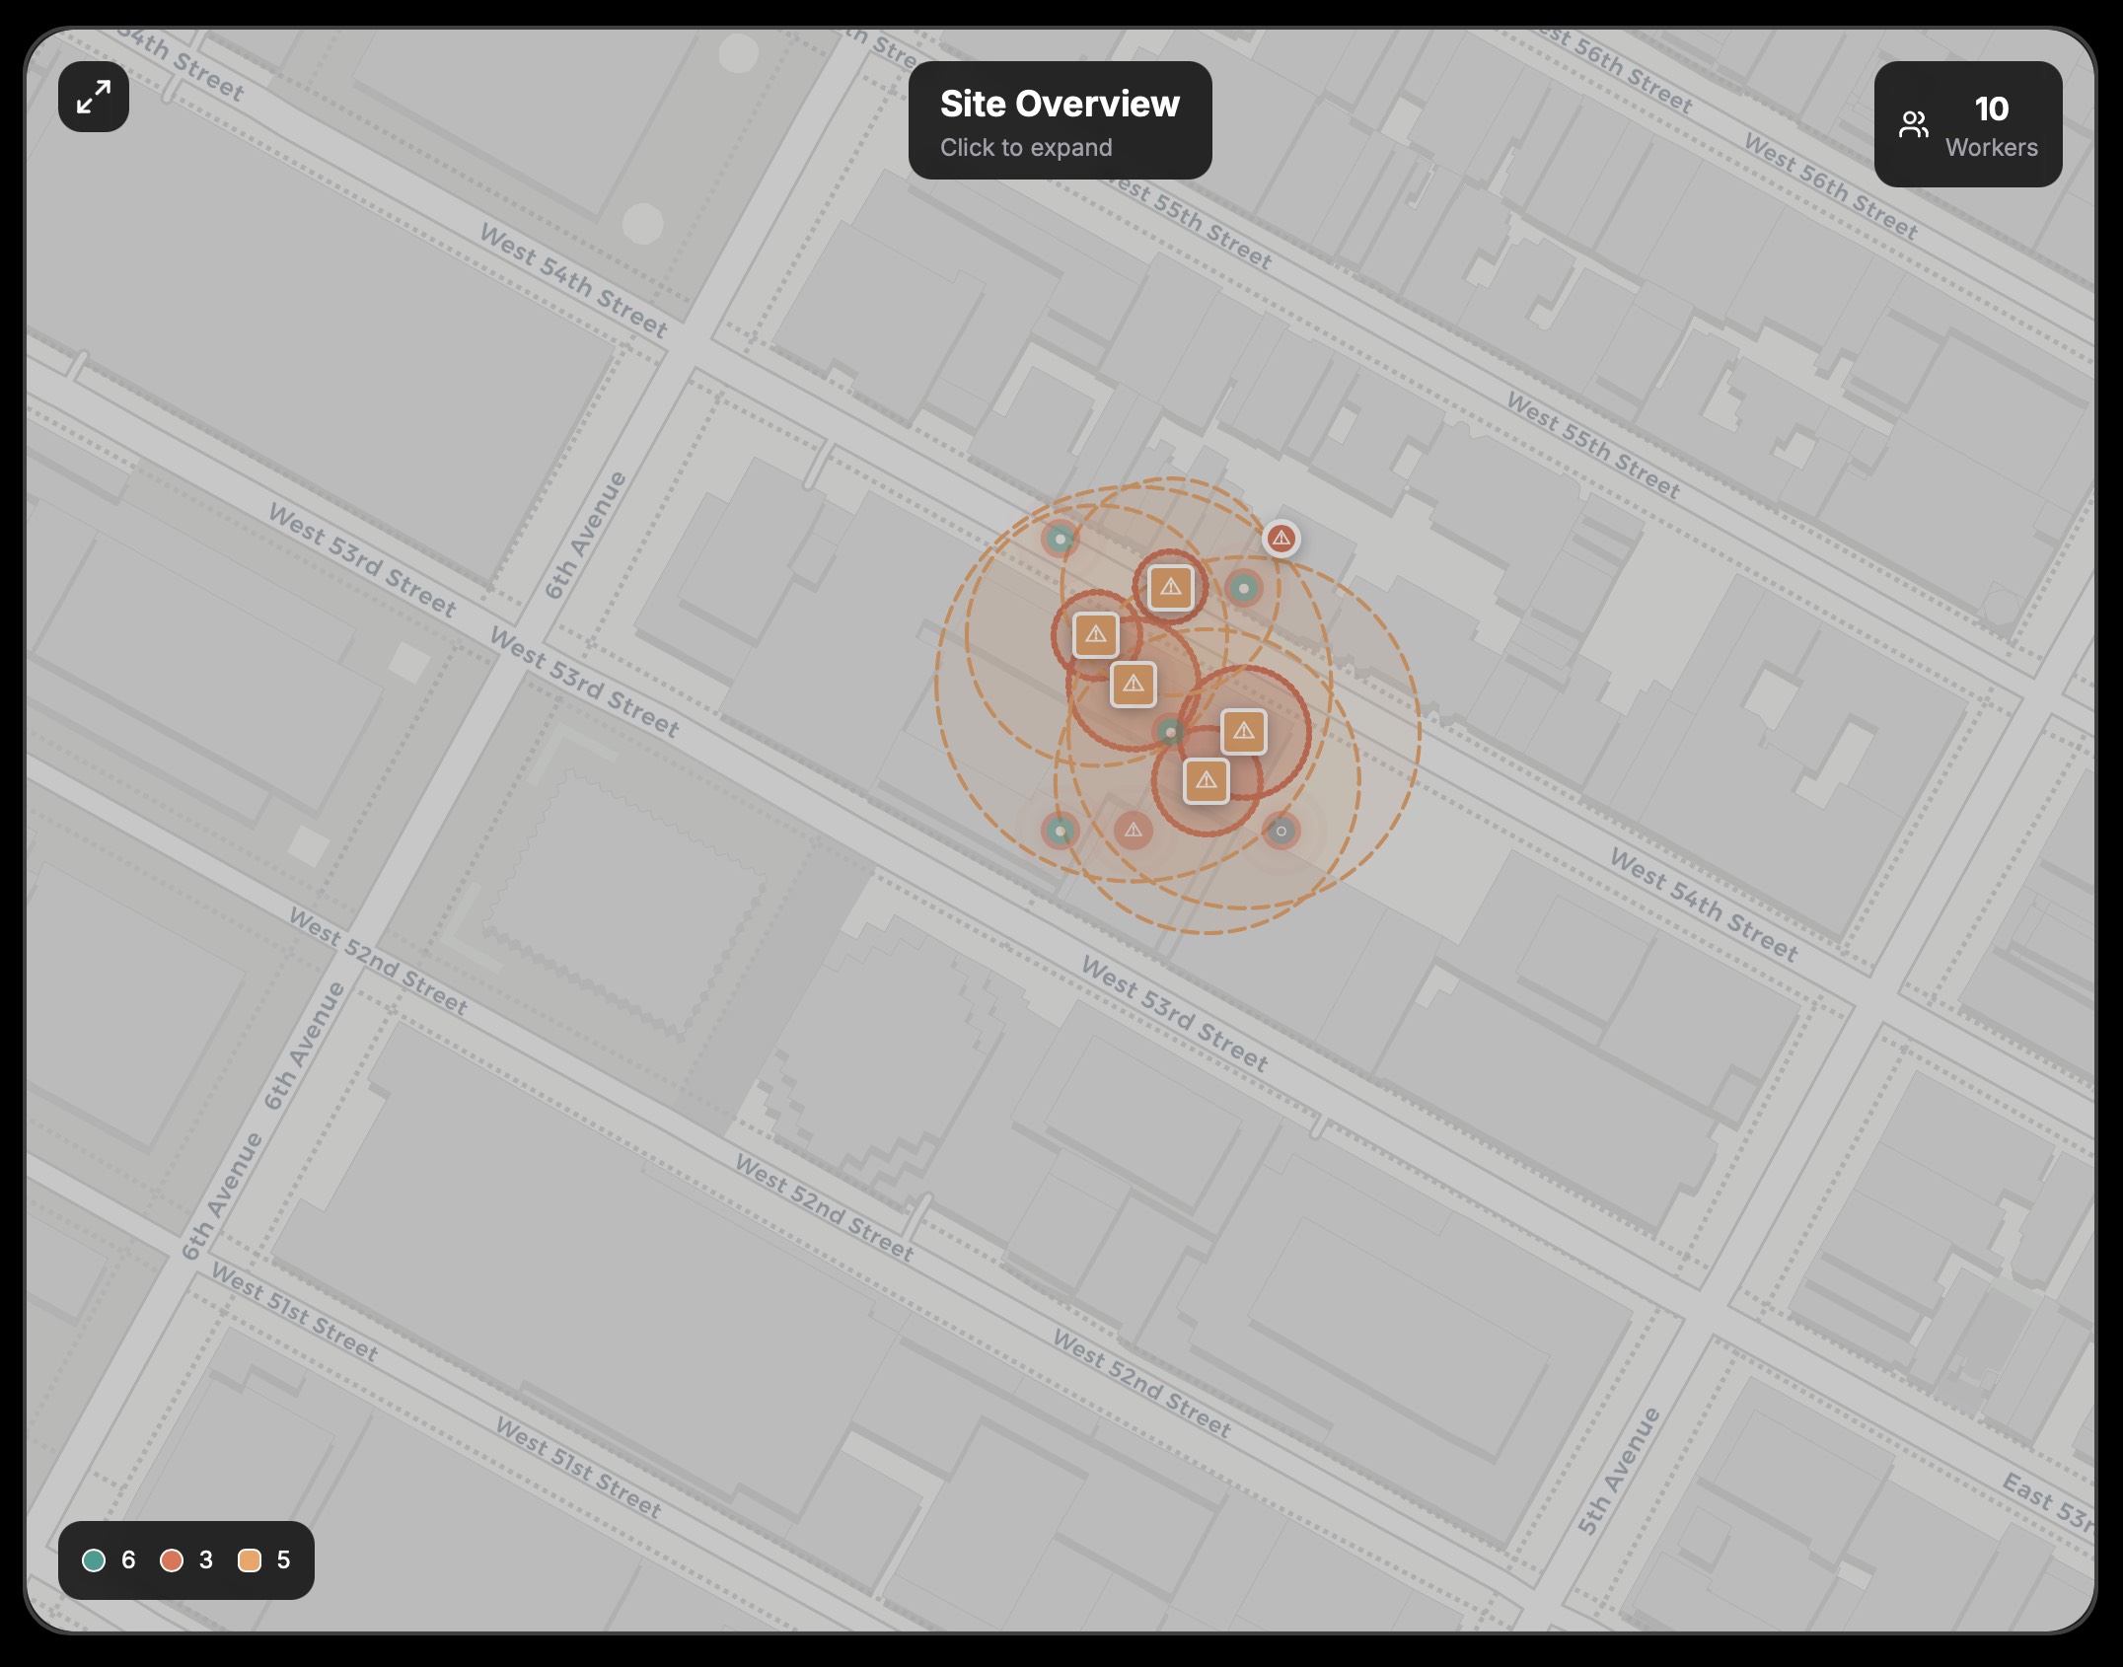Select the topmost orange hazard square marker

1170,588
